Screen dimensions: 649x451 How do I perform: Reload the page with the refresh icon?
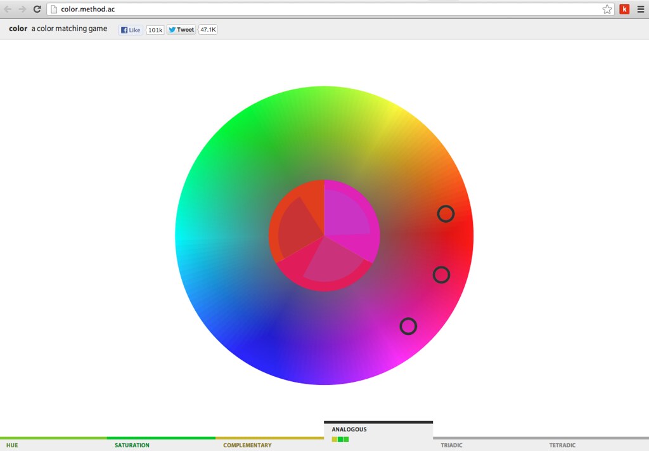click(x=37, y=9)
